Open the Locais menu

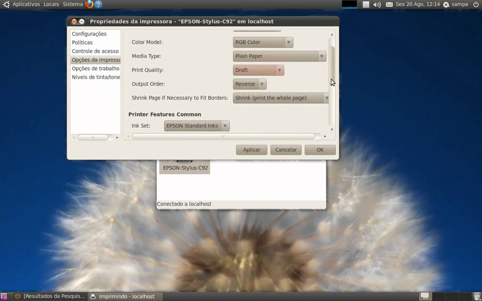point(51,4)
